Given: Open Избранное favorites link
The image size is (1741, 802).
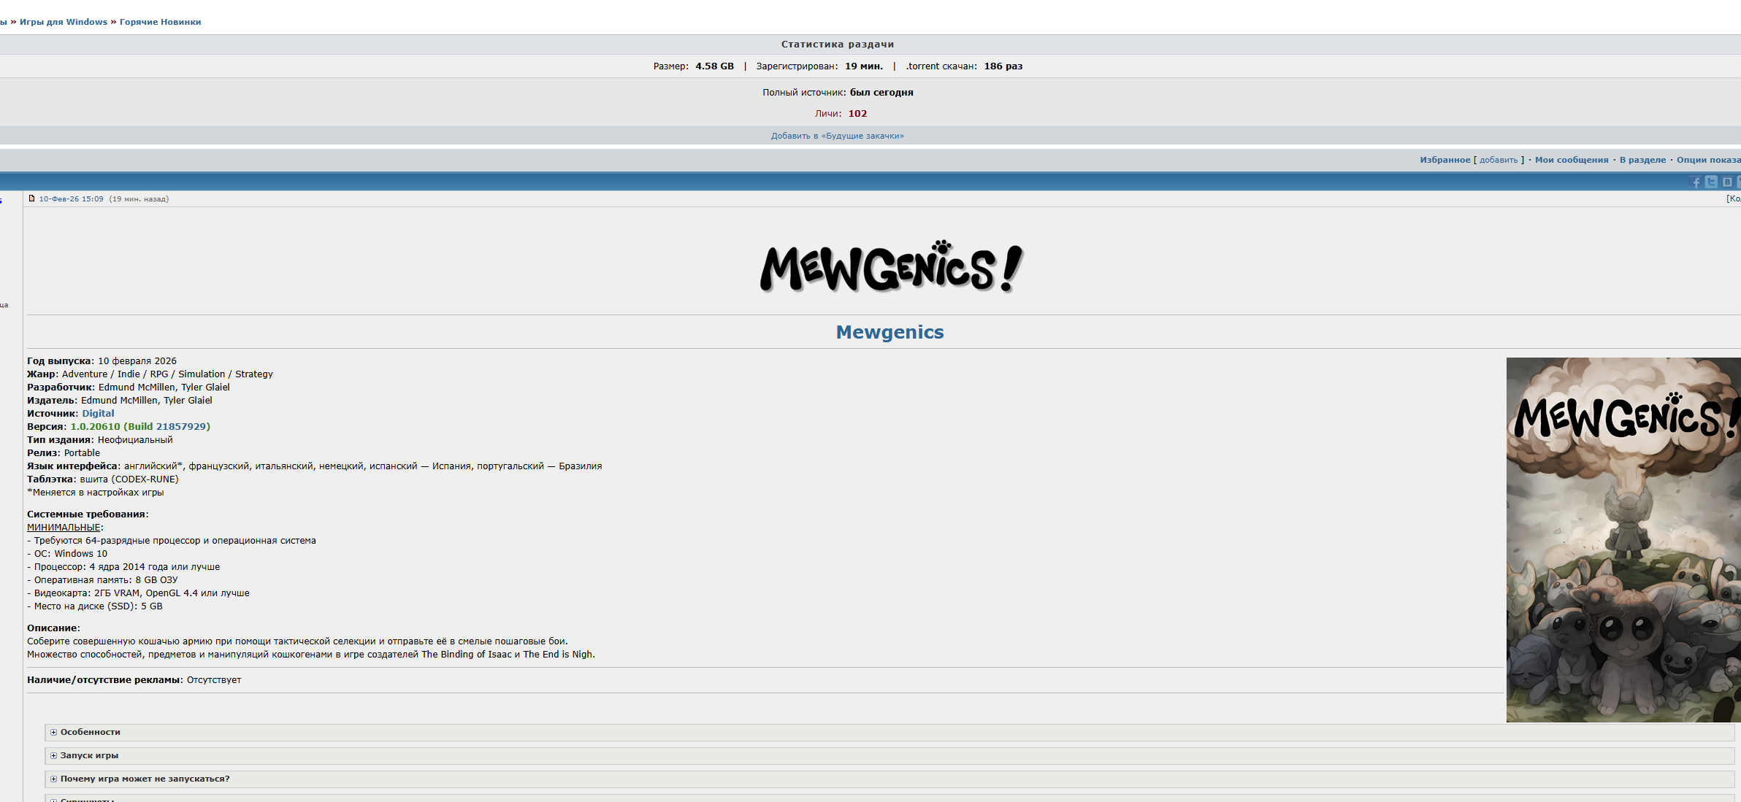Looking at the screenshot, I should 1445,160.
